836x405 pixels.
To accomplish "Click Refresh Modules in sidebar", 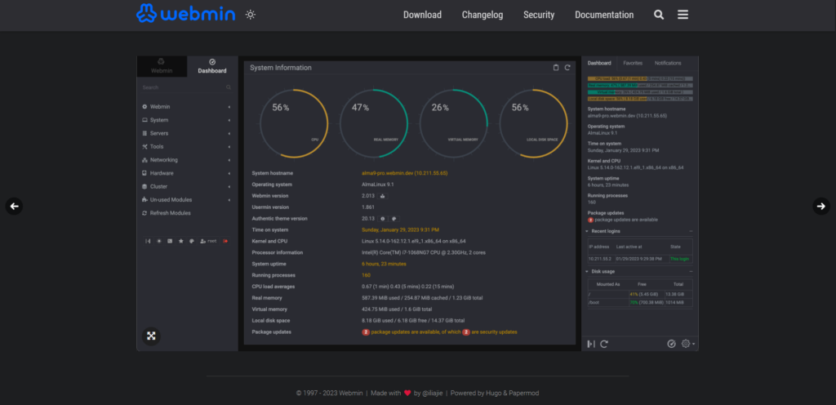I will tap(167, 213).
